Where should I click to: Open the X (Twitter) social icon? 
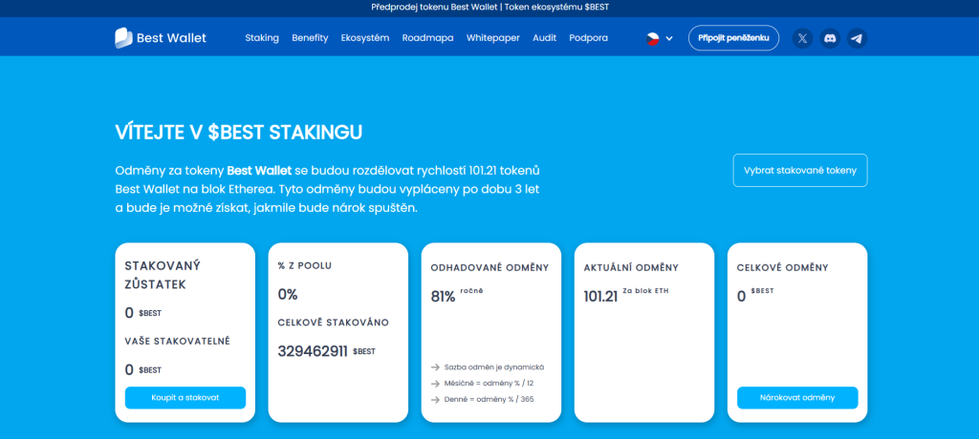pyautogui.click(x=802, y=38)
